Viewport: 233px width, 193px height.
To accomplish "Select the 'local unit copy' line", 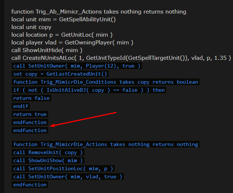I will (31, 27).
